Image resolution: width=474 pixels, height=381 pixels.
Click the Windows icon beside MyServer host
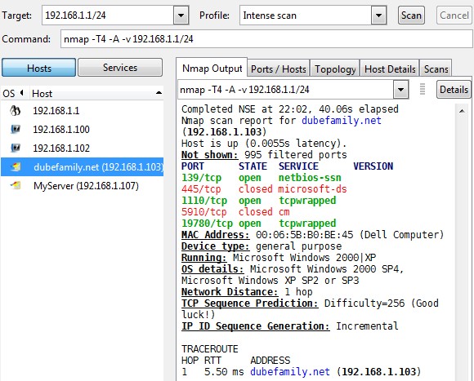point(16,185)
